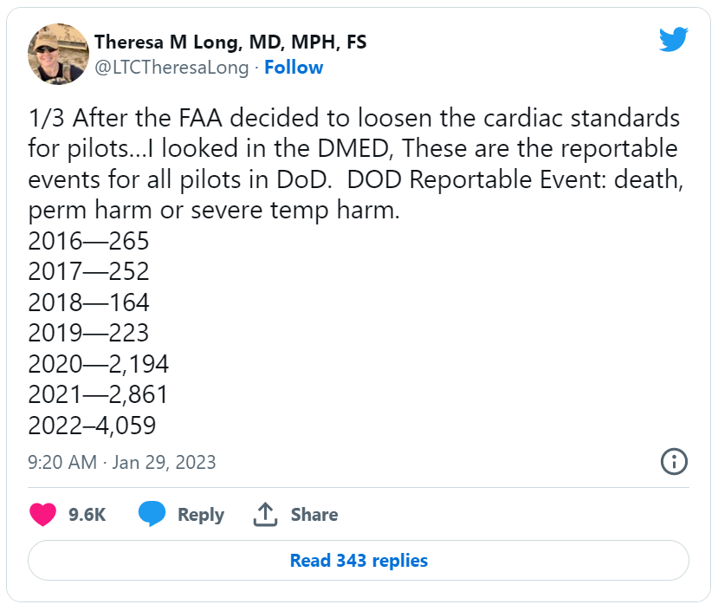Follow @LTCTheresaLong
718x611 pixels.
coord(294,68)
